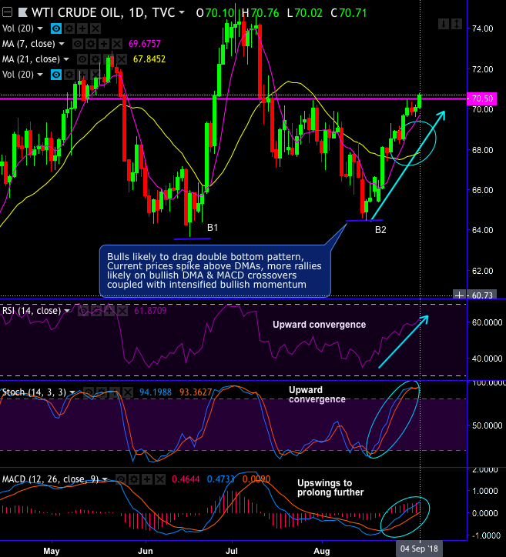Remove the Vol (20) below MA (21, close)
506x557 pixels.
95,75
